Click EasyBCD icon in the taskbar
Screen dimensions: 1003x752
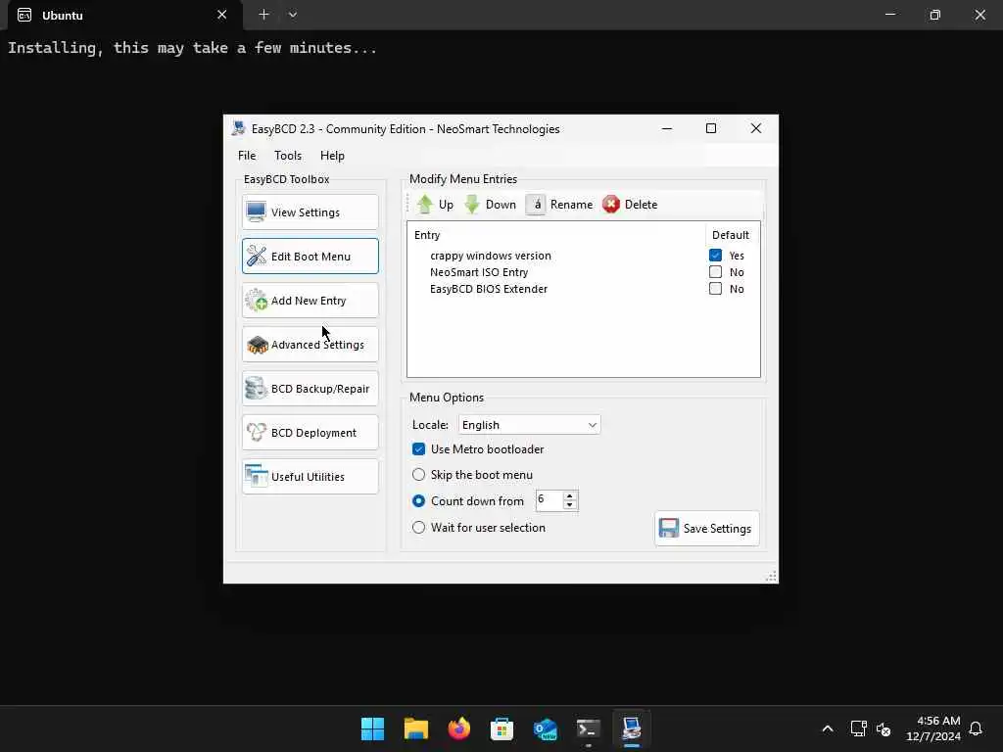tap(632, 728)
